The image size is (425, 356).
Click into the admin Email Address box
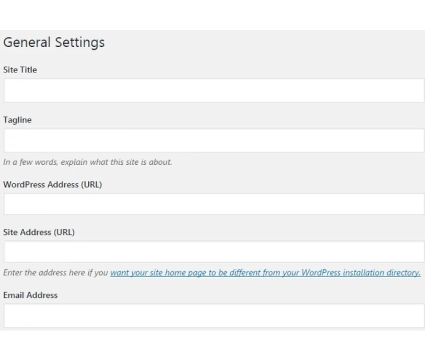[x=212, y=315]
